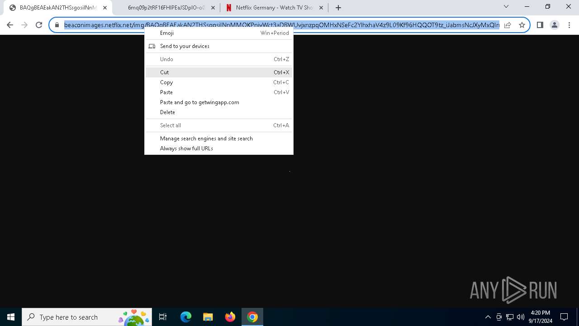This screenshot has height=326, width=579.
Task: Select Cut from the context menu
Action: tap(219, 72)
